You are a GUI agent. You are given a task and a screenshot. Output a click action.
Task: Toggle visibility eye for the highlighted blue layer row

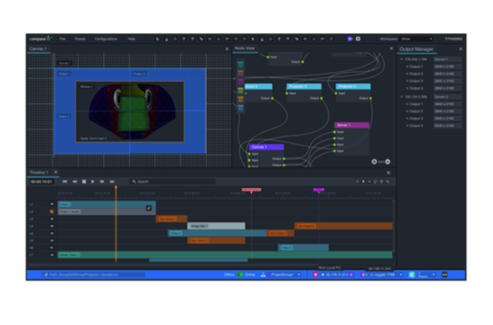(52, 233)
